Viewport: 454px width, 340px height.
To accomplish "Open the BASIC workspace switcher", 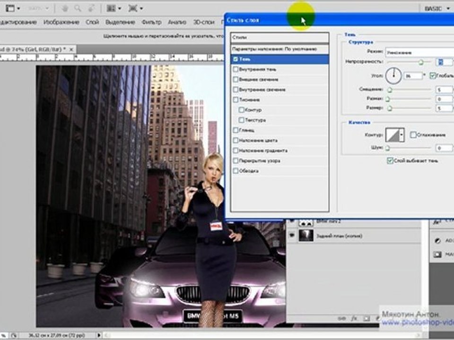I will (x=436, y=8).
